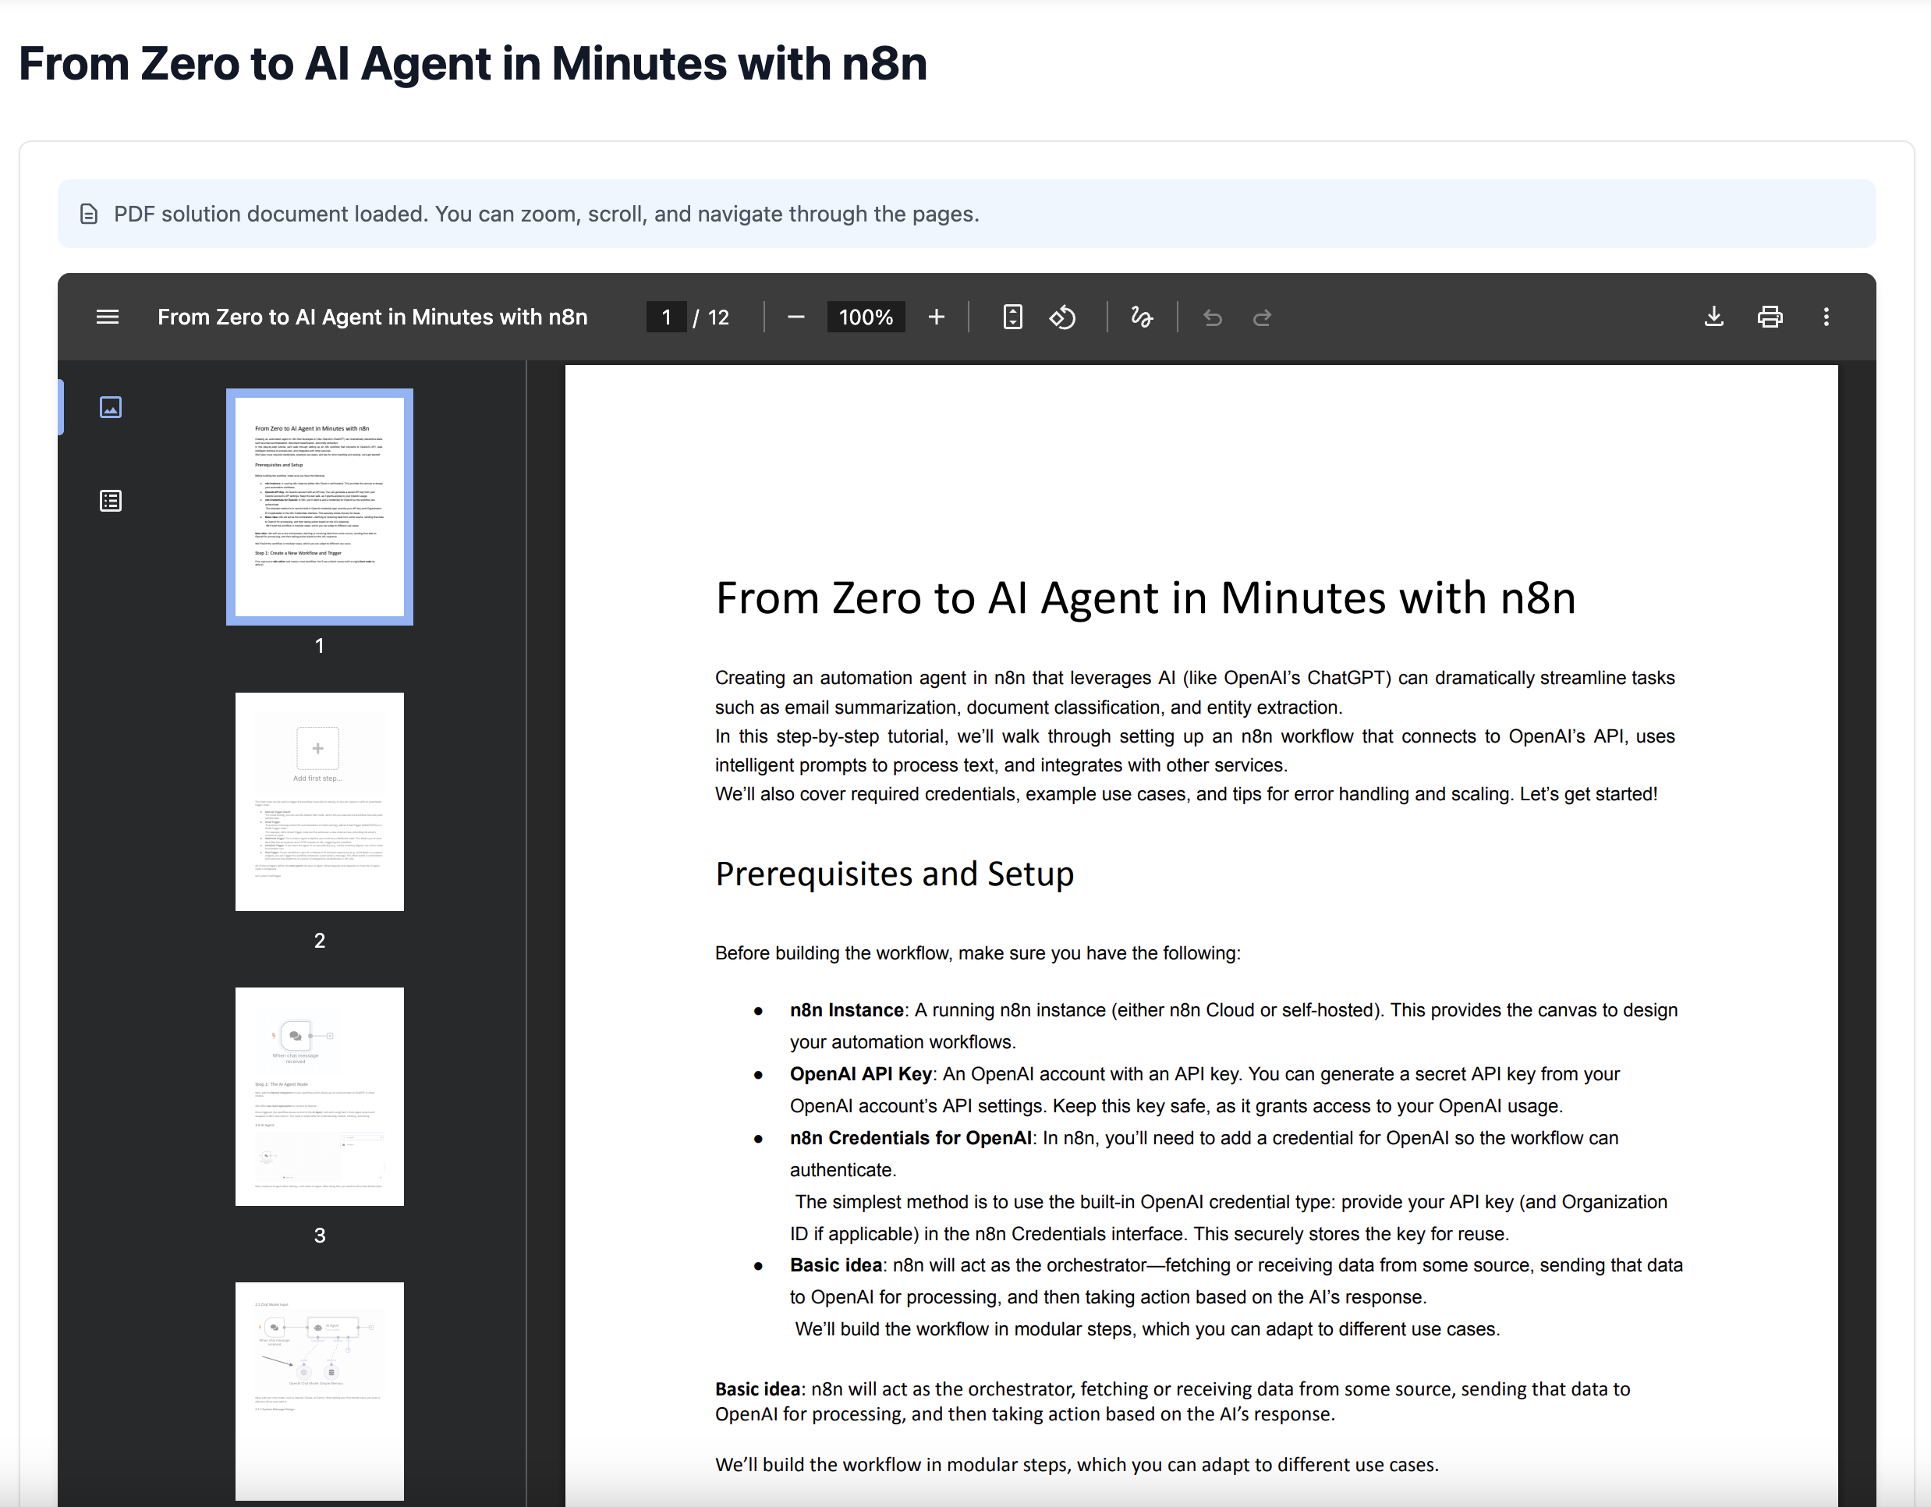Click the 'PDF solution document loaded' message
This screenshot has height=1507, width=1931.
tap(547, 214)
